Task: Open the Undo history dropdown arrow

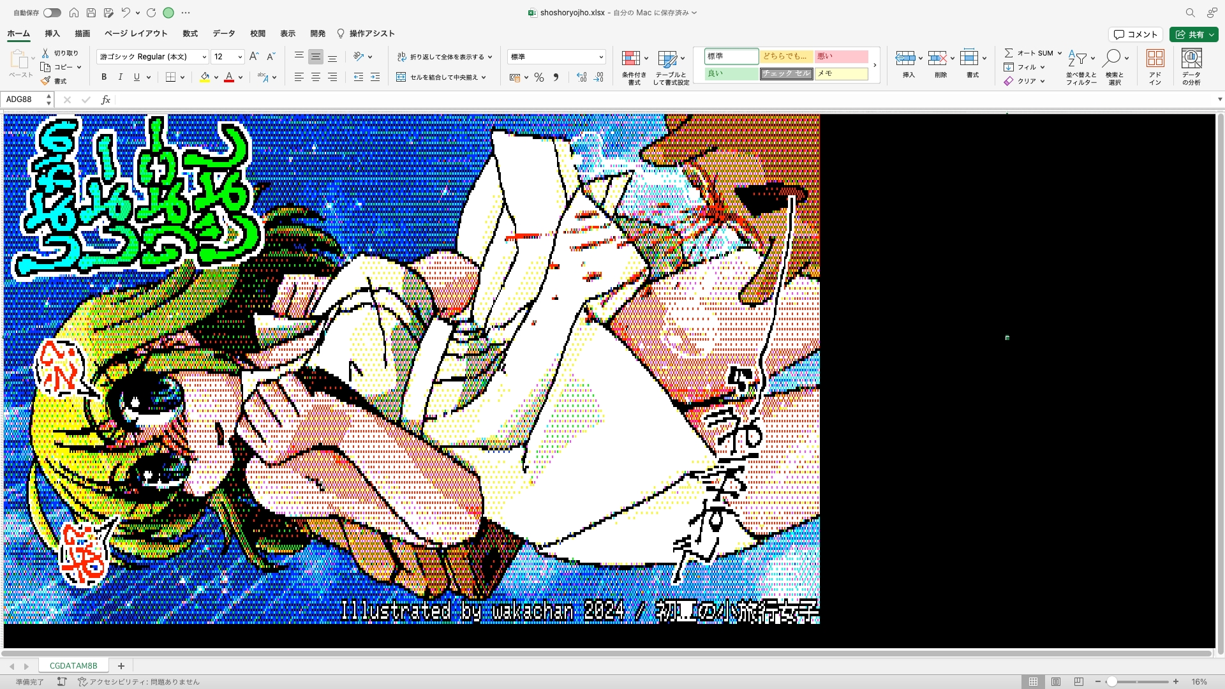Action: [138, 13]
